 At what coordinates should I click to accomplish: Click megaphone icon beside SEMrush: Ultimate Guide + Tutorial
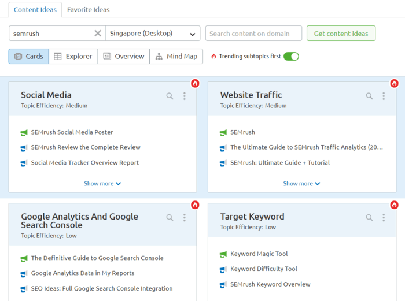pyautogui.click(x=223, y=163)
